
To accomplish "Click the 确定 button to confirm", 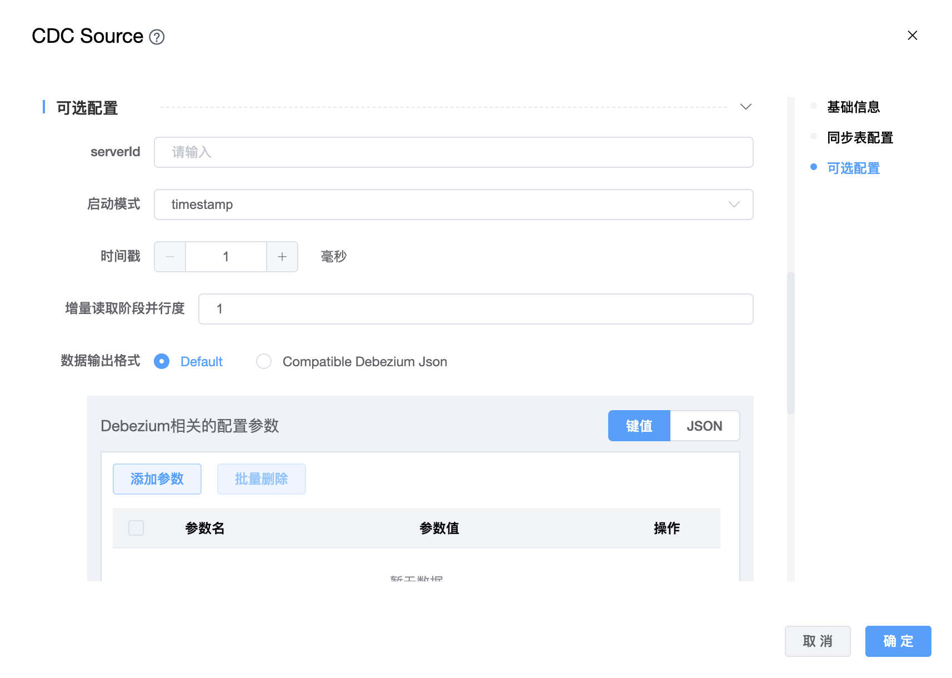I will pyautogui.click(x=898, y=641).
